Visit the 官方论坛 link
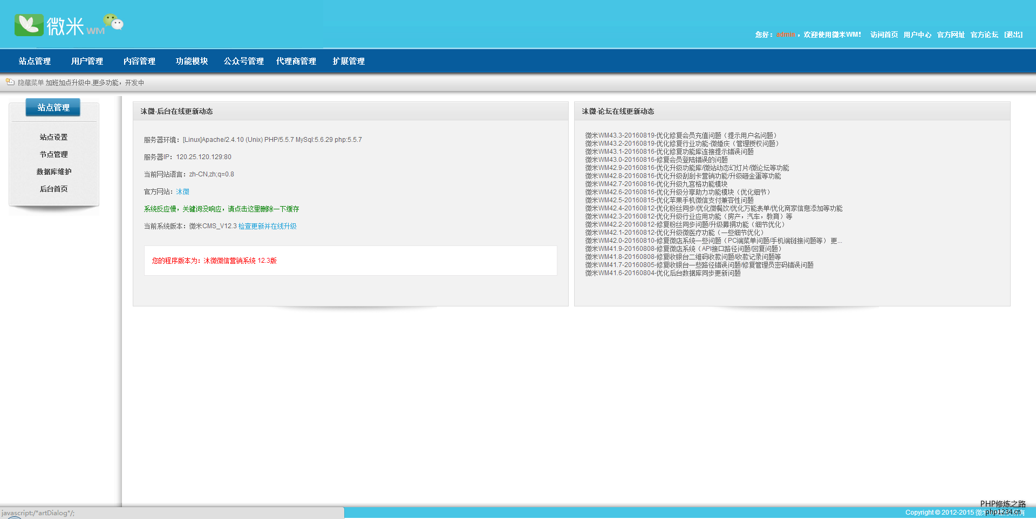The width and height of the screenshot is (1036, 519). [x=984, y=35]
